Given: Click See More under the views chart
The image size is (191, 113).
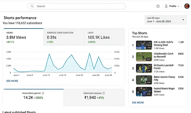Looking at the screenshot, I should click(12, 81).
